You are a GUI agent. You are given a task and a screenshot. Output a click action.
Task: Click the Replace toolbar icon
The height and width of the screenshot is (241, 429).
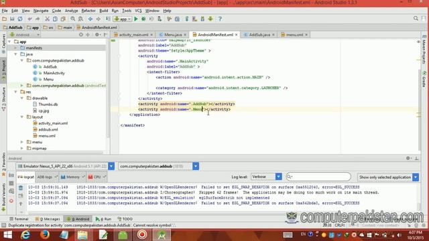(x=80, y=19)
